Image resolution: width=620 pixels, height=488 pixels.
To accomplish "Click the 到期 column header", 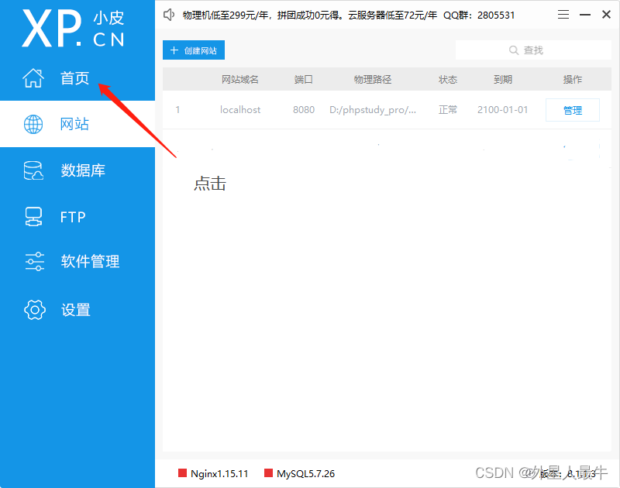I will point(502,80).
